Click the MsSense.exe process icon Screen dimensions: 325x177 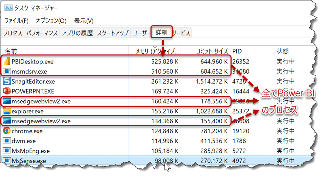tap(7, 161)
